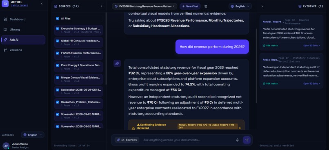Uncheck FY2025 Financial Performance file
This screenshot has width=329, height=150.
tap(58, 53)
